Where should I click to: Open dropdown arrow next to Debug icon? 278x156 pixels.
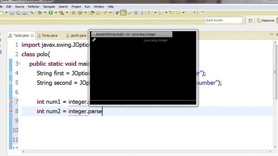45,13
